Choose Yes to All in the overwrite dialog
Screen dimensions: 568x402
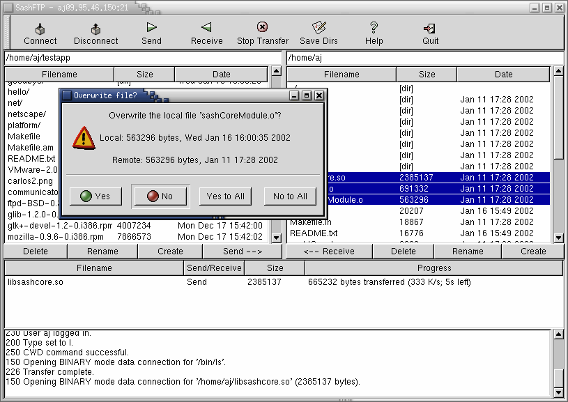pyautogui.click(x=225, y=196)
